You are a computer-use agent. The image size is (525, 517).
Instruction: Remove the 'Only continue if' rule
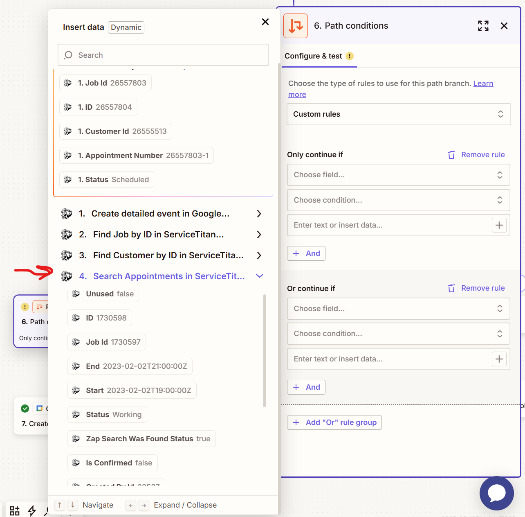click(x=476, y=155)
